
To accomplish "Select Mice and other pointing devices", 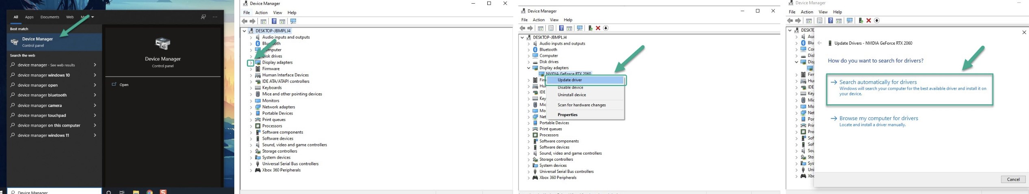I will pos(292,94).
